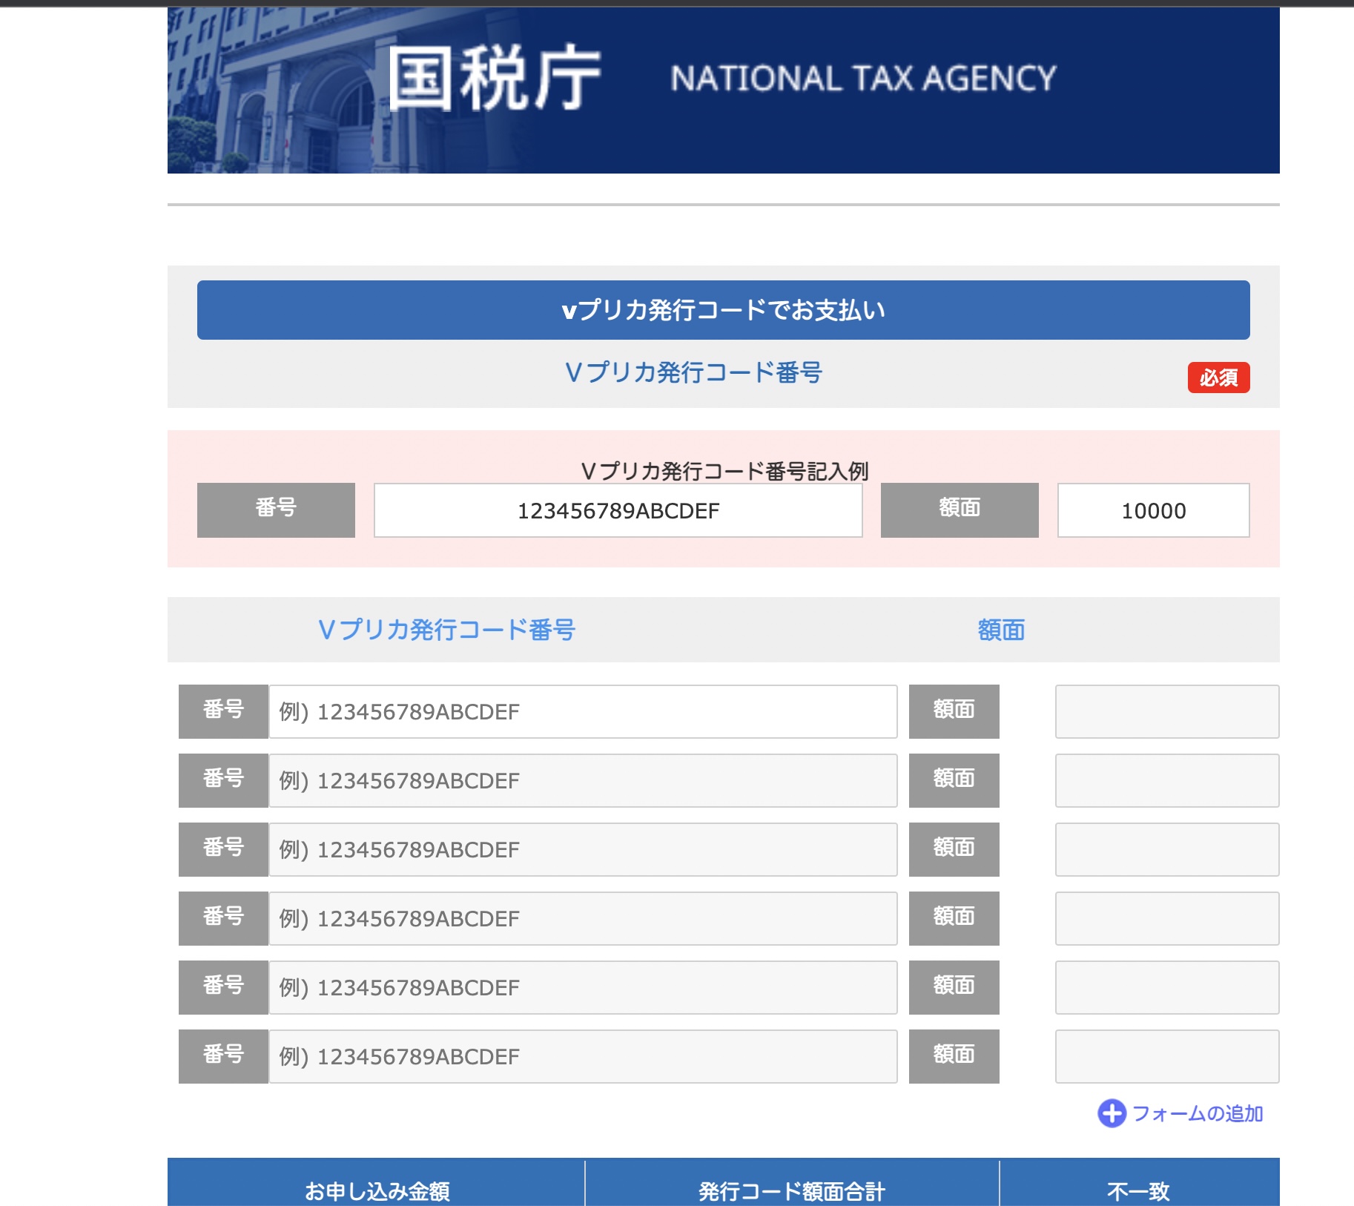
Task: Click the blue 額面 column header
Action: [1001, 630]
